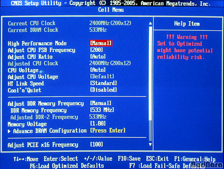Image resolution: width=224 pixels, height=169 pixels.
Task: Select the Adjust CPU FSB Frequency value
Action: click(x=97, y=50)
